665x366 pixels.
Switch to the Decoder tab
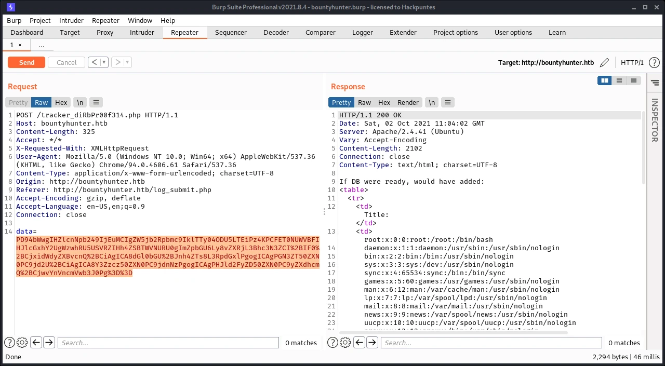[x=276, y=32]
